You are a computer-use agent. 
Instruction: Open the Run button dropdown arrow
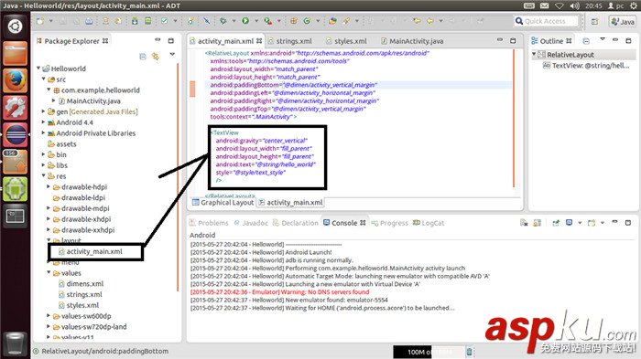256,21
